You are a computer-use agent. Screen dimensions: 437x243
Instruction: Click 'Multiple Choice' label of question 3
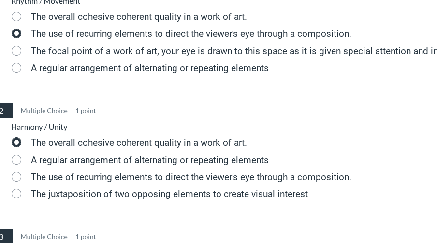(44, 237)
